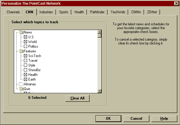Confirm with the OK button
Viewport: 180px width, 125px height.
click(108, 119)
